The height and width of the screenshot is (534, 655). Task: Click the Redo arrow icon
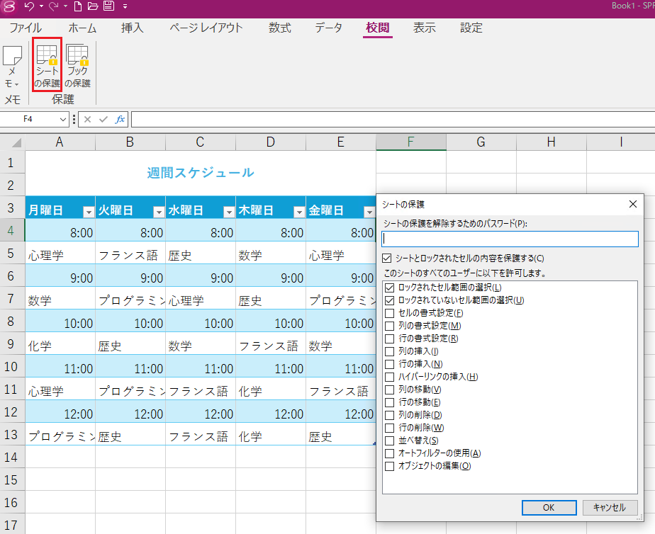[x=53, y=6]
